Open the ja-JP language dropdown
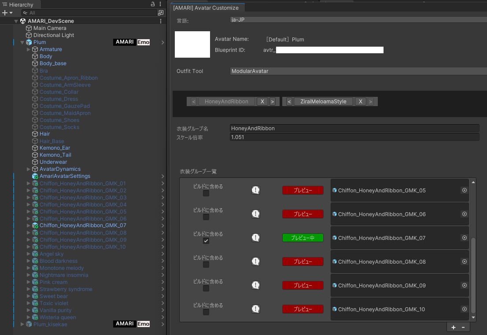 (x=358, y=19)
